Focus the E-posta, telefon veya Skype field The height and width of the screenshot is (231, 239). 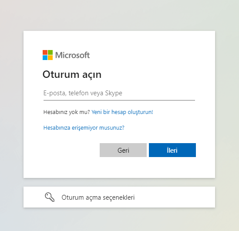click(x=119, y=93)
